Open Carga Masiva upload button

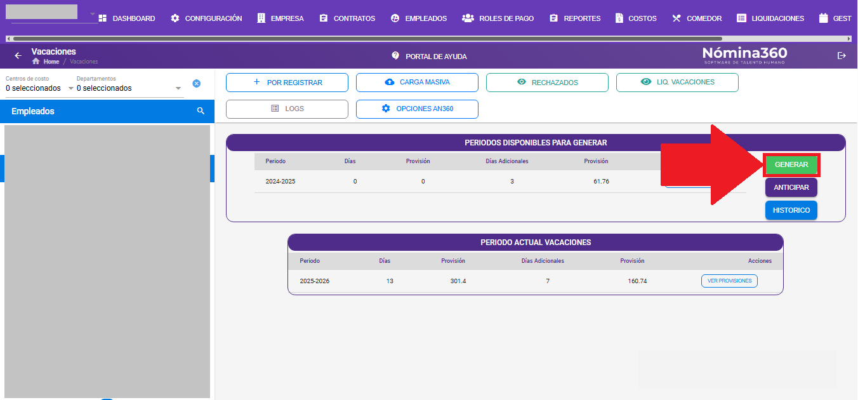coord(417,83)
